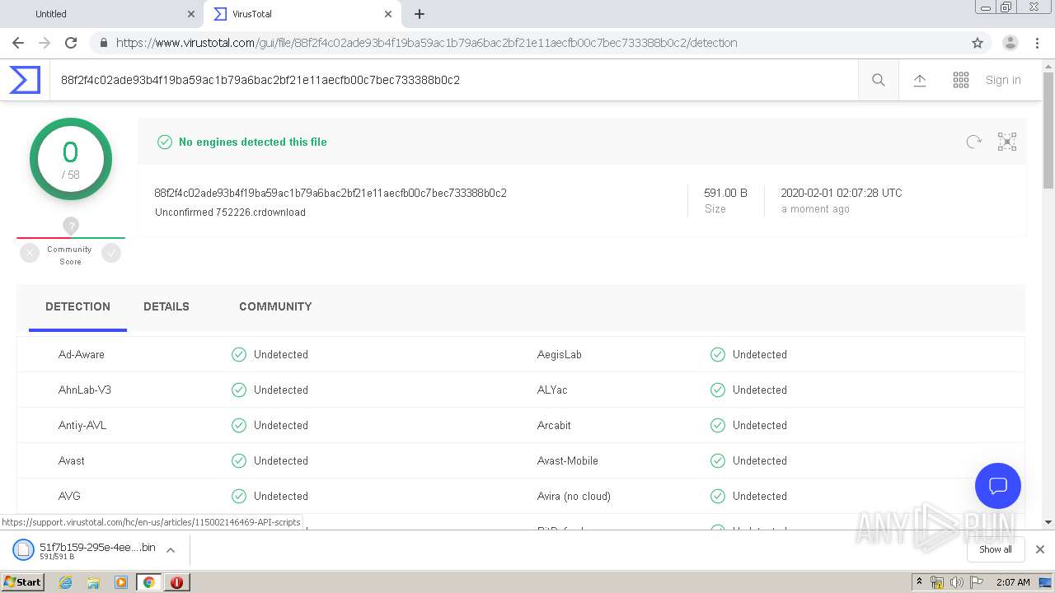Click the page vertical scrollbar
The image size is (1055, 593).
[1048, 132]
